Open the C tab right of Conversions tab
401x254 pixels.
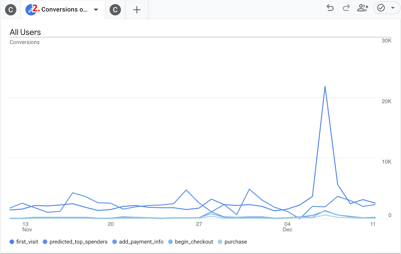point(115,10)
